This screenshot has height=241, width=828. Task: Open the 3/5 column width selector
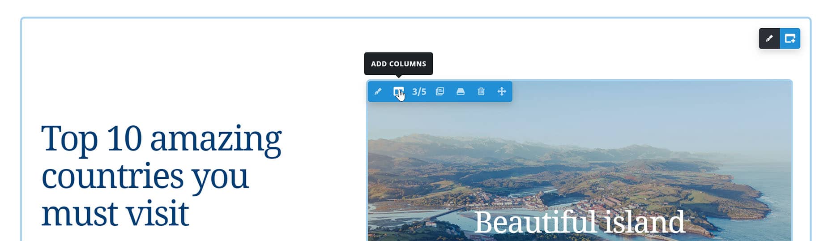pos(419,91)
